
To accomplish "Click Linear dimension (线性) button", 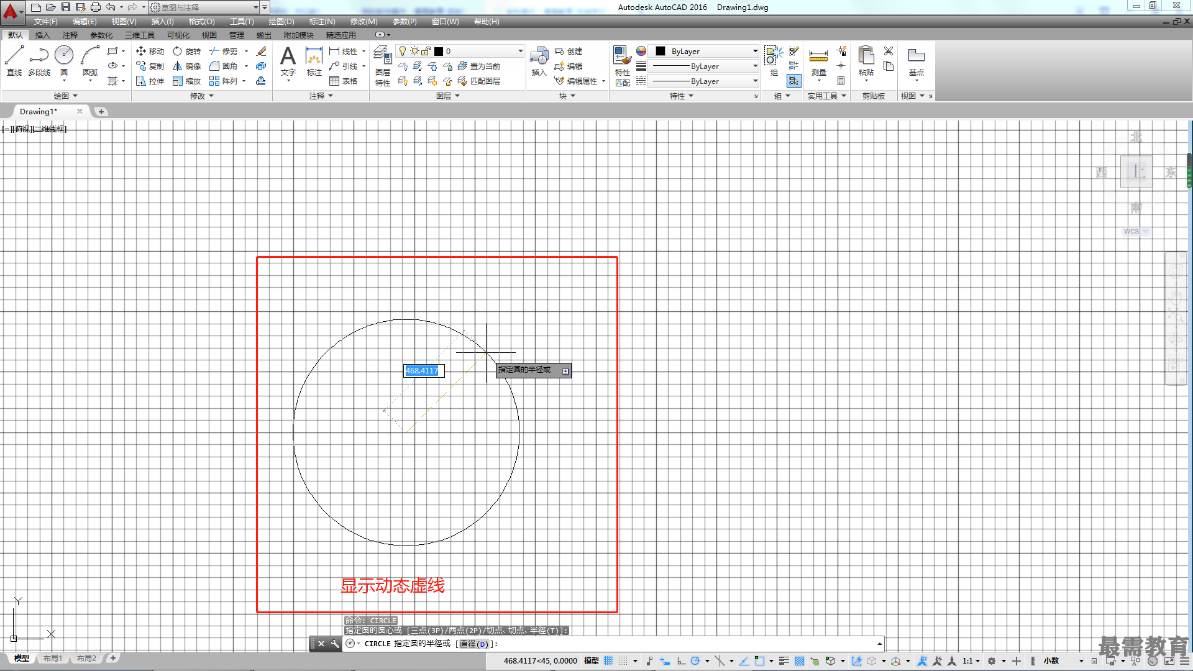I will (344, 51).
